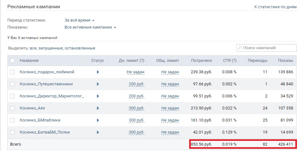Screen dimensions: 303x151
Task: Open the 'За всё время' period dropdown
Action: tap(79, 20)
